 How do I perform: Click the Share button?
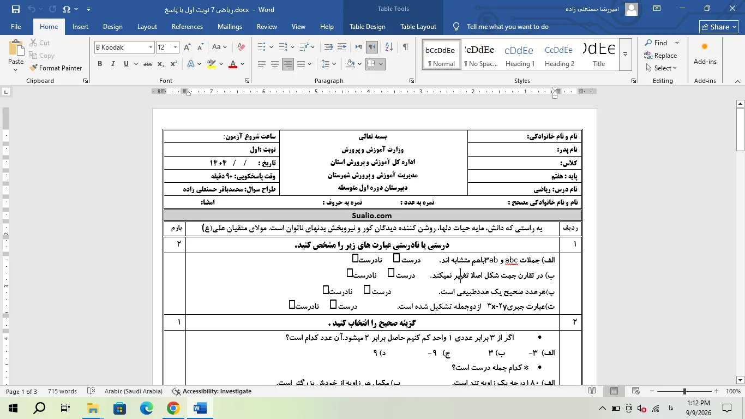[718, 27]
